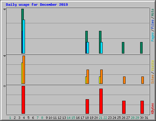Click the day label 31
Image resolution: width=156 pixels, height=121 pixels.
tap(146, 118)
